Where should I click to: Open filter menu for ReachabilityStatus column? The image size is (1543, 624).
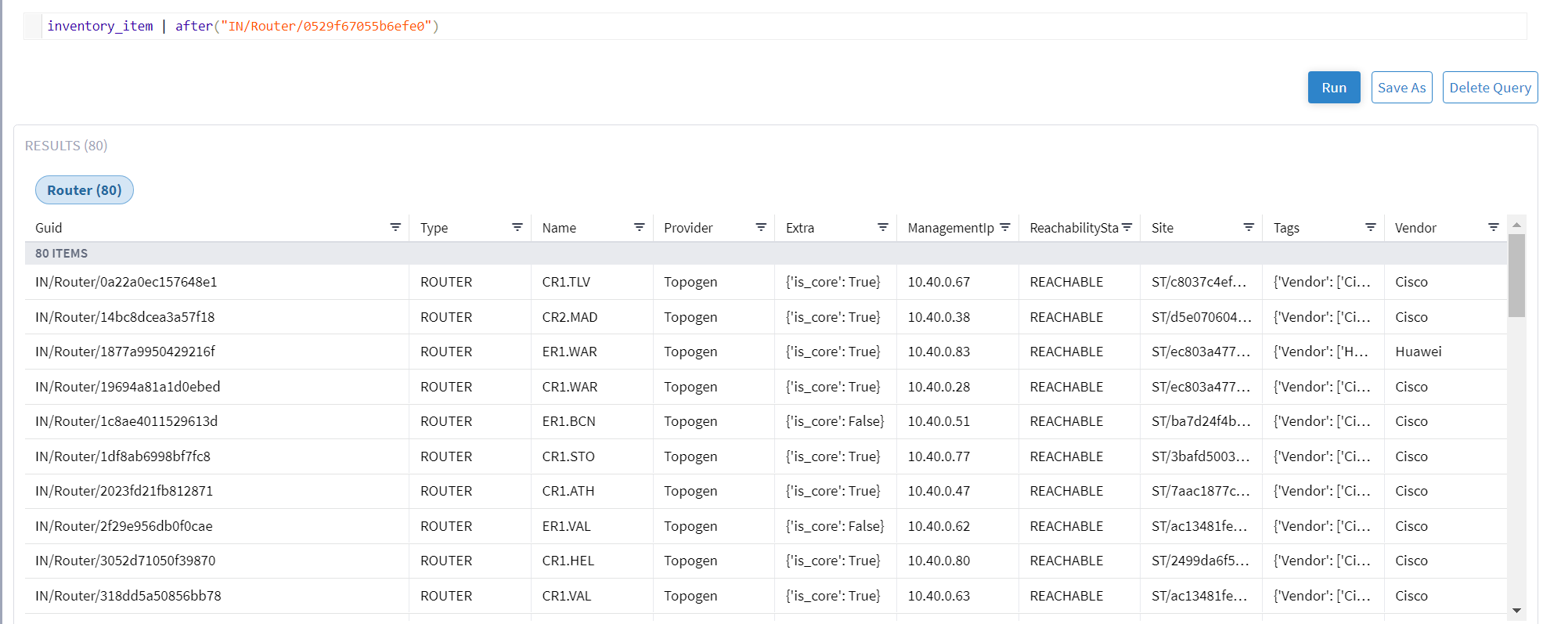[x=1127, y=227]
